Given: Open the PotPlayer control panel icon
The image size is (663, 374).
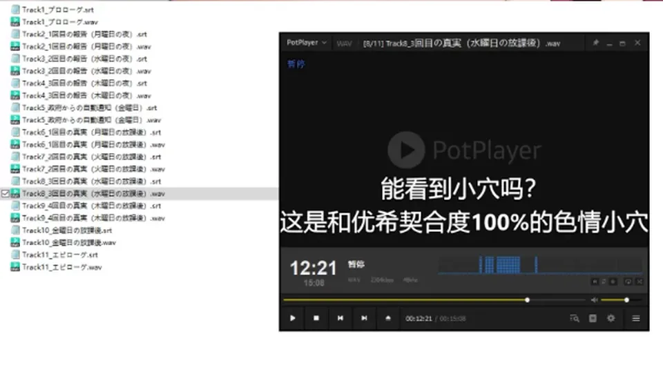Looking at the screenshot, I should (x=593, y=318).
